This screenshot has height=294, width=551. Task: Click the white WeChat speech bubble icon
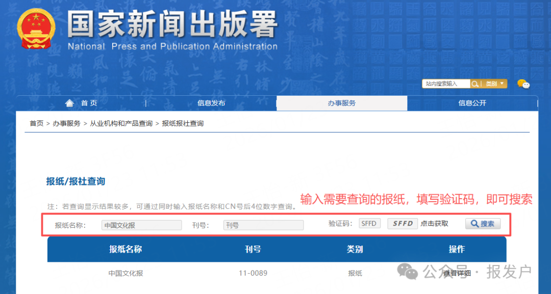pyautogui.click(x=526, y=86)
